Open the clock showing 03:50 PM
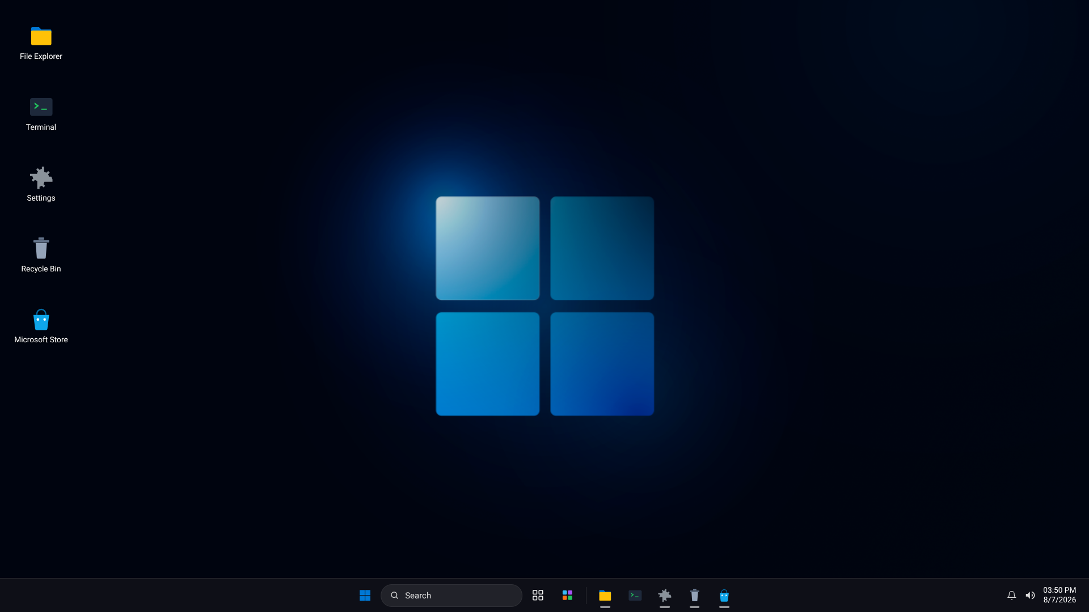The width and height of the screenshot is (1089, 612). 1060,590
